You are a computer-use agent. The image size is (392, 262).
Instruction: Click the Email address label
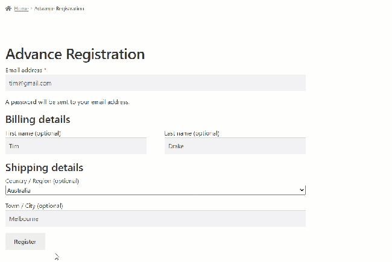coord(24,70)
